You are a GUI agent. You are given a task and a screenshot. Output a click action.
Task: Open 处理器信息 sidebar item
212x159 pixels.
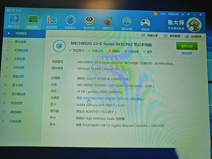(x=21, y=51)
